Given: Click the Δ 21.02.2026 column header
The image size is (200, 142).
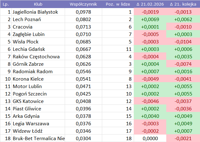Looking at the screenshot, I should (x=150, y=4).
